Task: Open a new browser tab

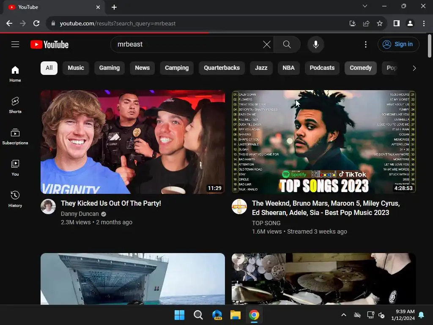Action: point(114,7)
